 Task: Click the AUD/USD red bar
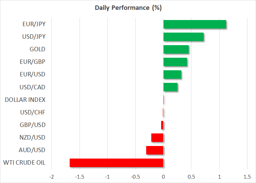coord(155,150)
